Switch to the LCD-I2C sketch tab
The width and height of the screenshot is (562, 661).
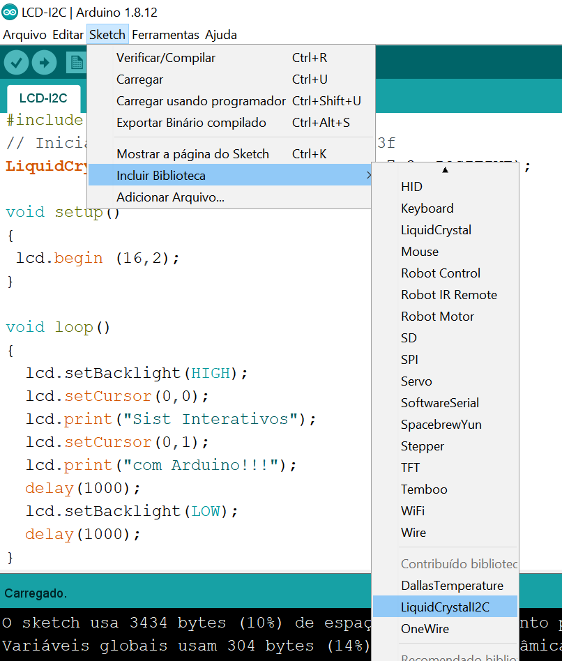43,98
